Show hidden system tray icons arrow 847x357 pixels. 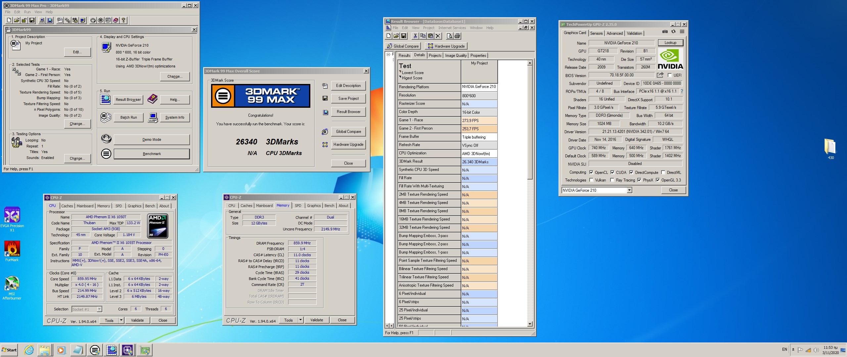pos(793,350)
